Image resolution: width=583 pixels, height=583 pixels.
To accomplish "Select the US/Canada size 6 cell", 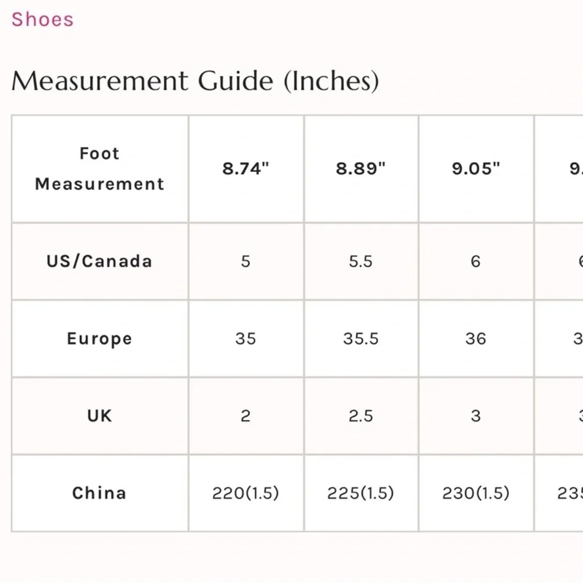I will click(476, 261).
